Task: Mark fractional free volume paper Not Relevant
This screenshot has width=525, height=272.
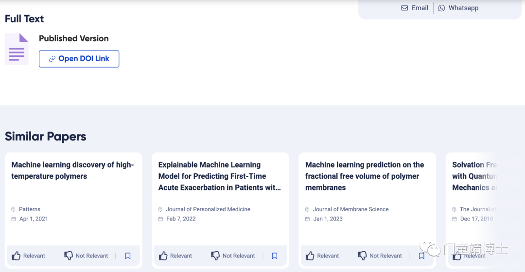Action: 380,256
